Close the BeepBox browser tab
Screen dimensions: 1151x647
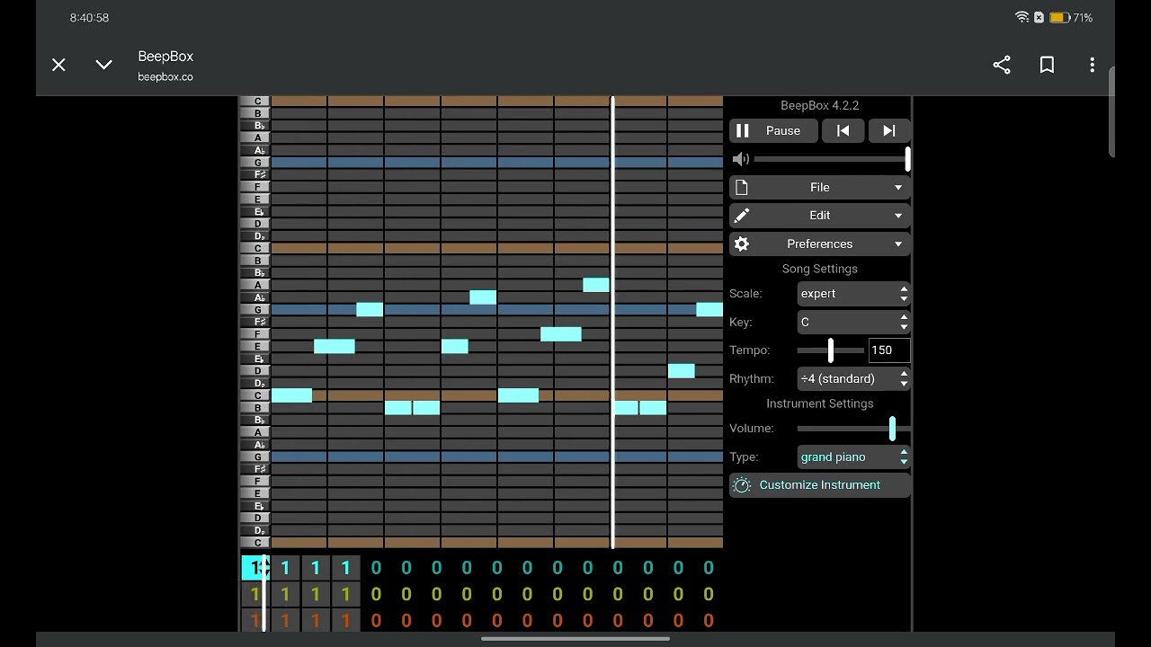click(58, 65)
